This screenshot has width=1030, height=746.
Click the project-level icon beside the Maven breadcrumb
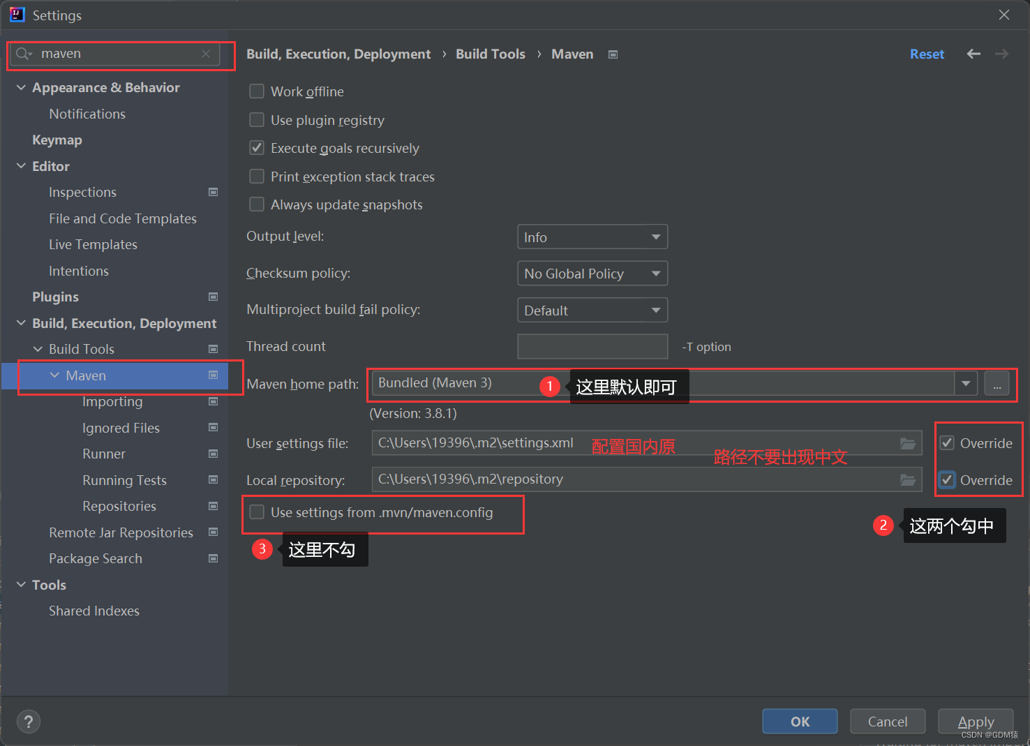click(613, 54)
